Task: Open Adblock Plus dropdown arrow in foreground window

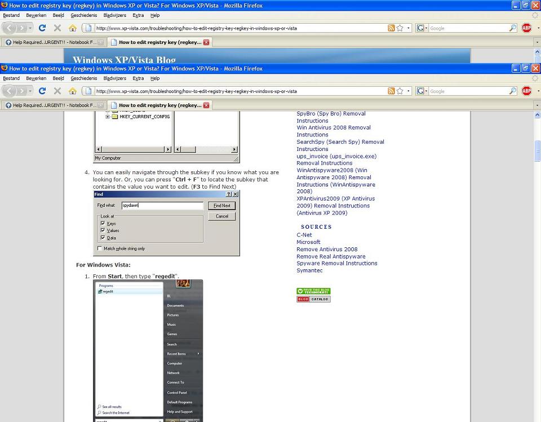Action: click(x=538, y=91)
